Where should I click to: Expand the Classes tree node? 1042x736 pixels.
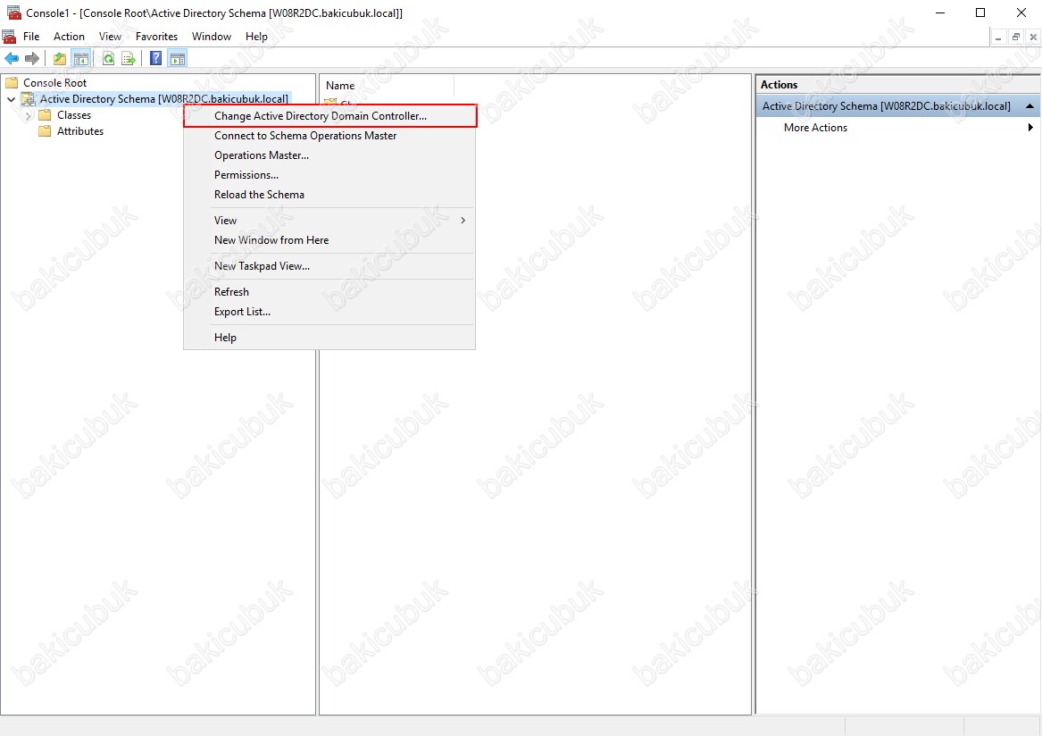[28, 116]
